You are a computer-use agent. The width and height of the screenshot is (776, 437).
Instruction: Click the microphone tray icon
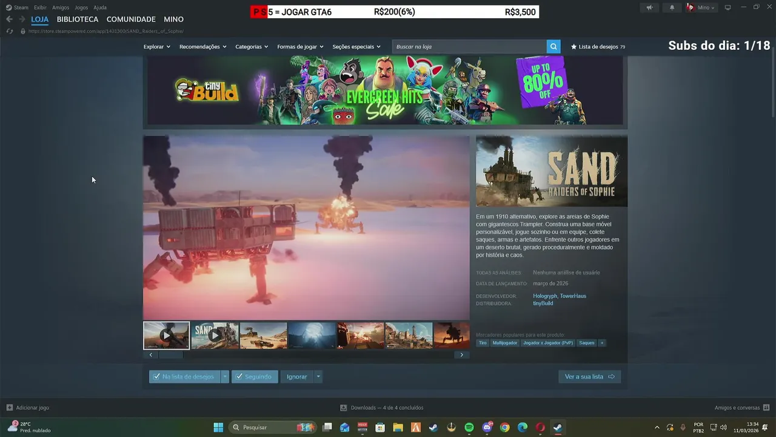pos(683,427)
